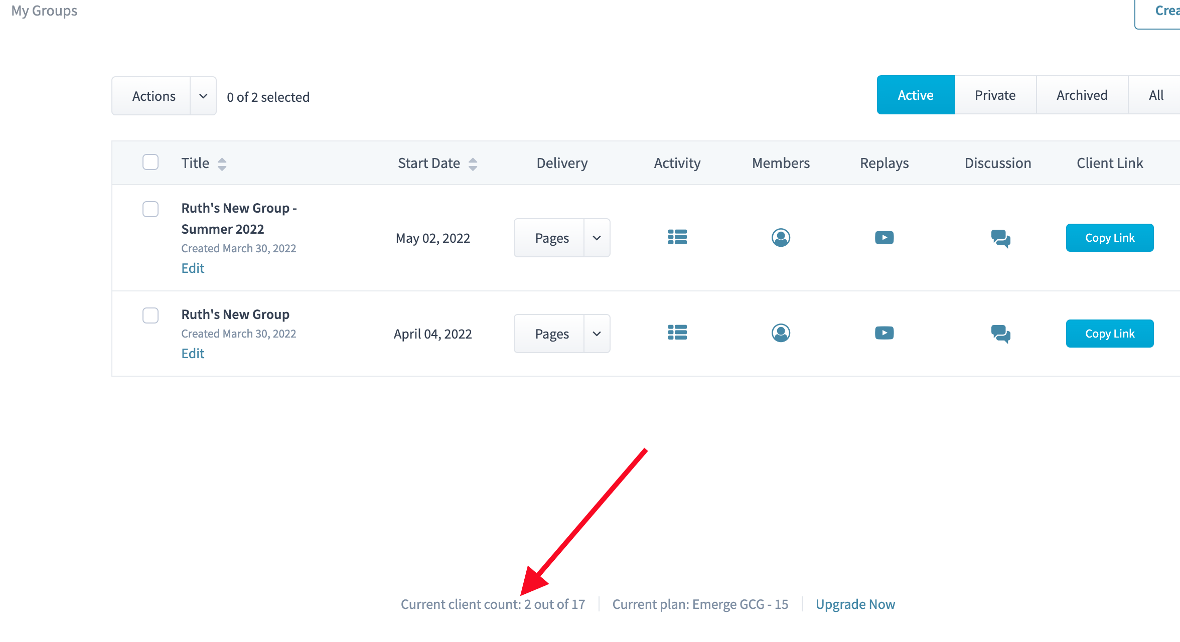Open Replays video icon for Summer 2022 group
This screenshot has width=1180, height=642.
point(884,237)
